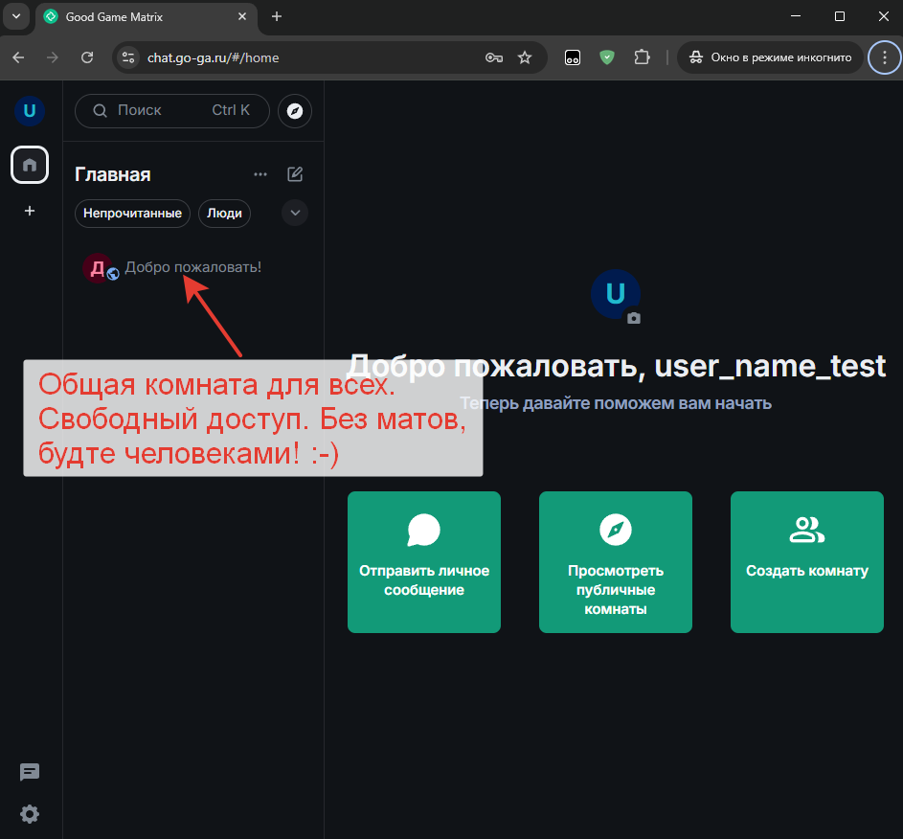Expand the room list filter chevron

pyautogui.click(x=295, y=213)
